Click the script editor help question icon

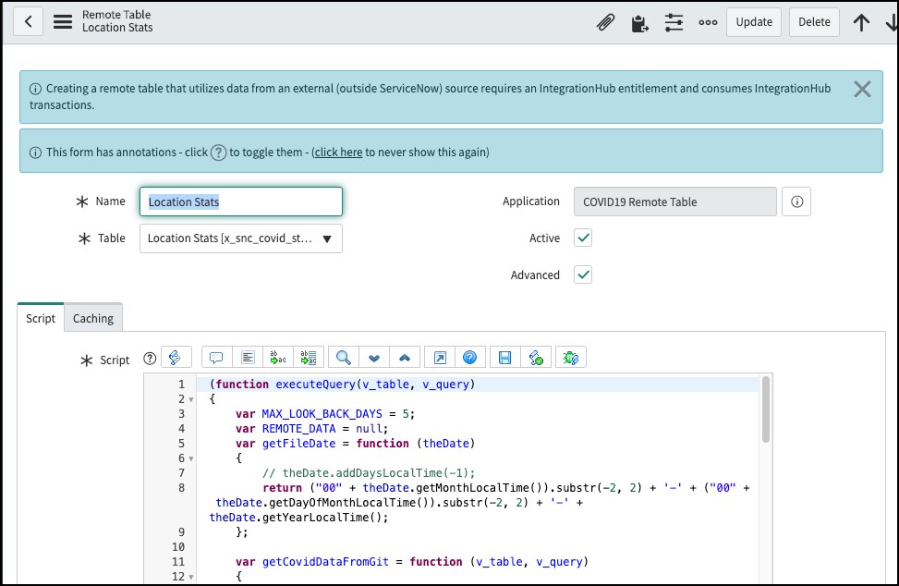(x=469, y=357)
